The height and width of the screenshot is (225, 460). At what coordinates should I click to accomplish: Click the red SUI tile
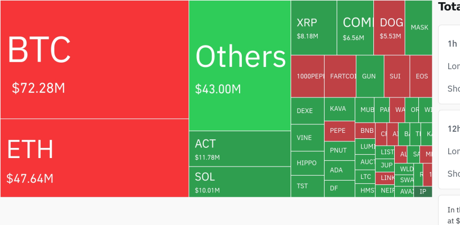(396, 76)
